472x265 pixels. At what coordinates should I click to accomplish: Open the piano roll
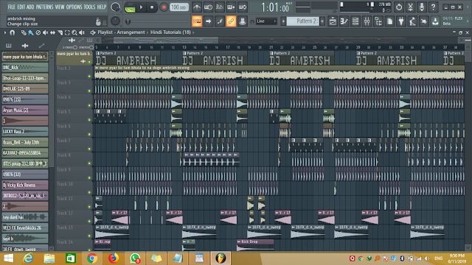(x=344, y=21)
